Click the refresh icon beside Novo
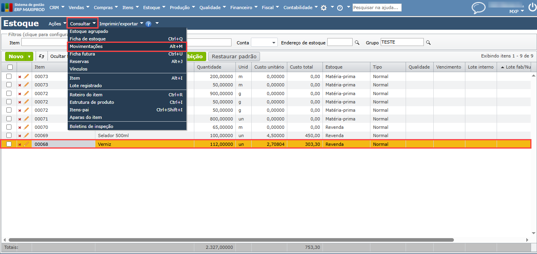The image size is (537, 254). 42,56
